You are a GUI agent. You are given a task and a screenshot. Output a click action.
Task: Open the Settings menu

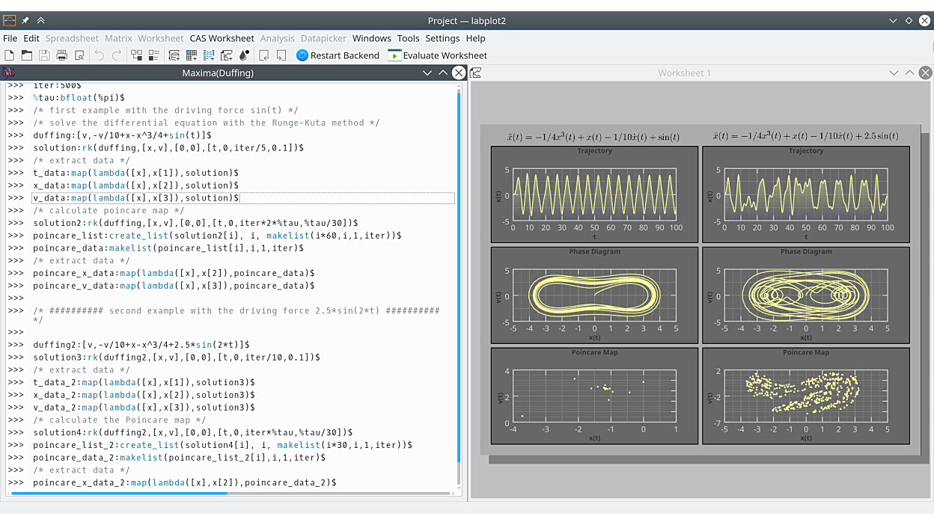[x=442, y=38]
